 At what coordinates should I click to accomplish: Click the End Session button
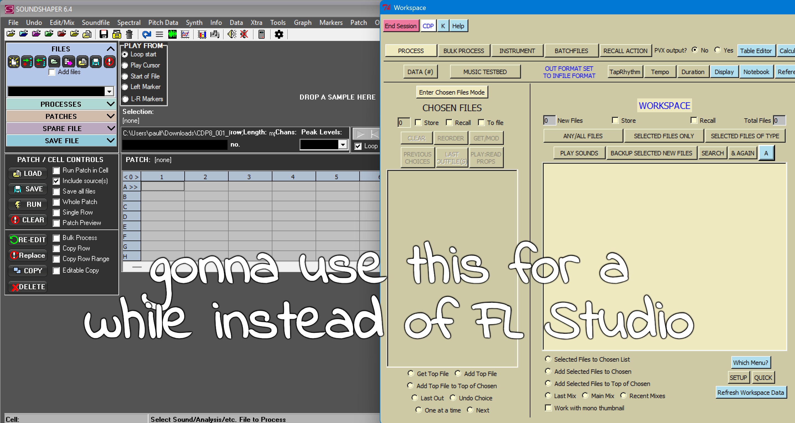(x=400, y=26)
